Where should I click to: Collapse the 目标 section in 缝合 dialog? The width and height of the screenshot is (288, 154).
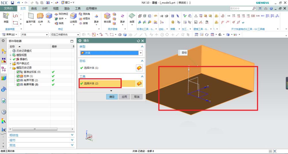(142, 61)
